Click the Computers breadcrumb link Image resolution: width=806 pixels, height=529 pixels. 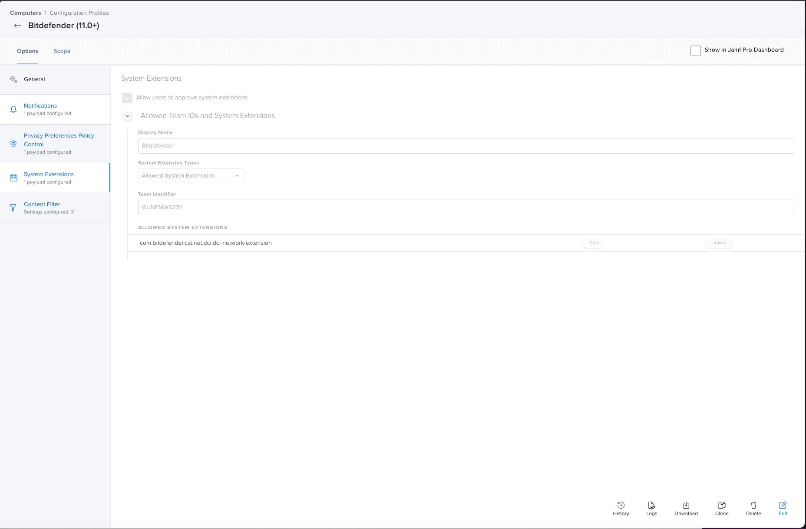[26, 13]
